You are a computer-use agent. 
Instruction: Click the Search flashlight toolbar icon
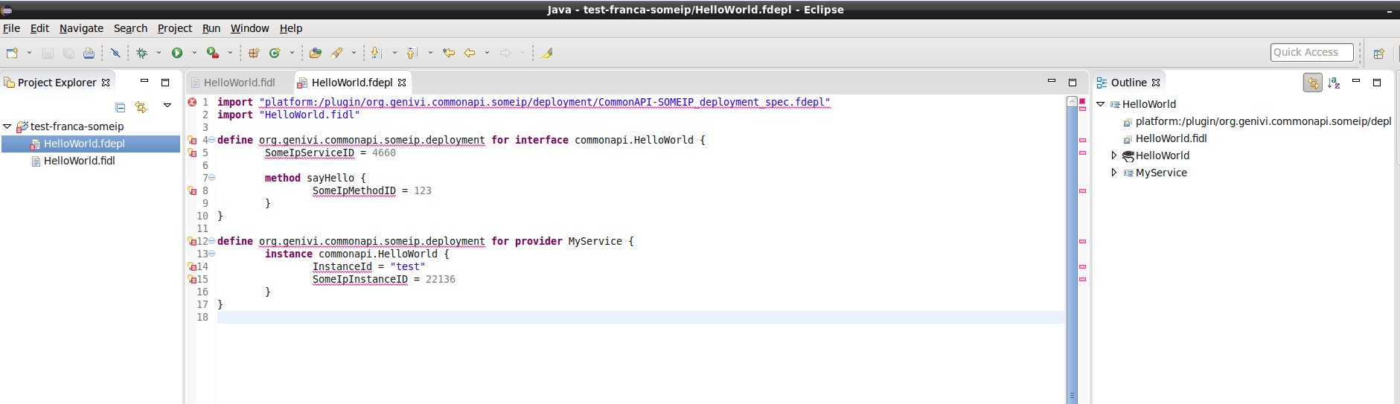pos(336,53)
